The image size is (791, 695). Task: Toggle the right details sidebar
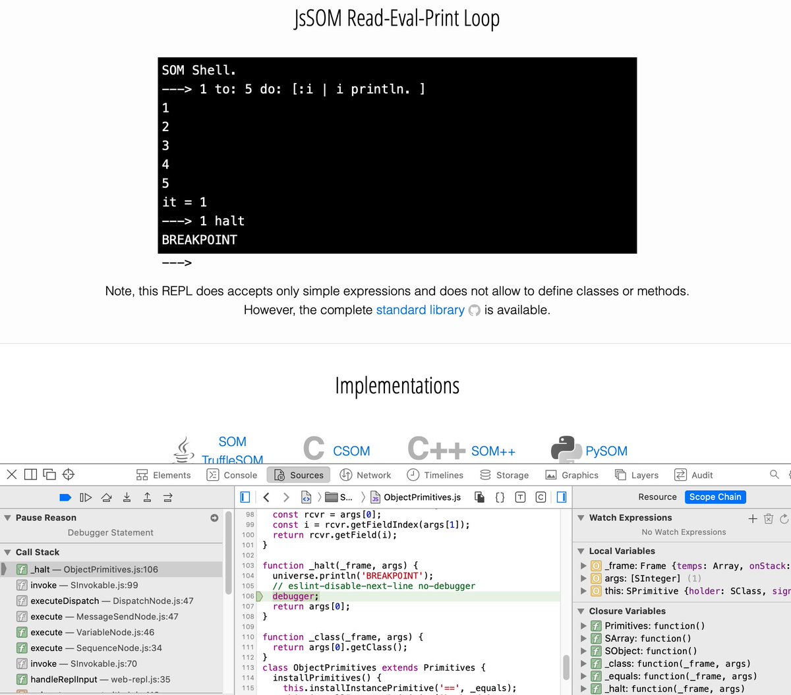(562, 497)
